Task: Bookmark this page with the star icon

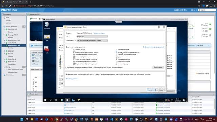Action: (199, 6)
